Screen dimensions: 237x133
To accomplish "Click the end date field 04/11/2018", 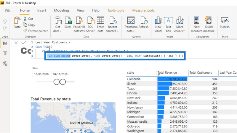I will 60,74.
